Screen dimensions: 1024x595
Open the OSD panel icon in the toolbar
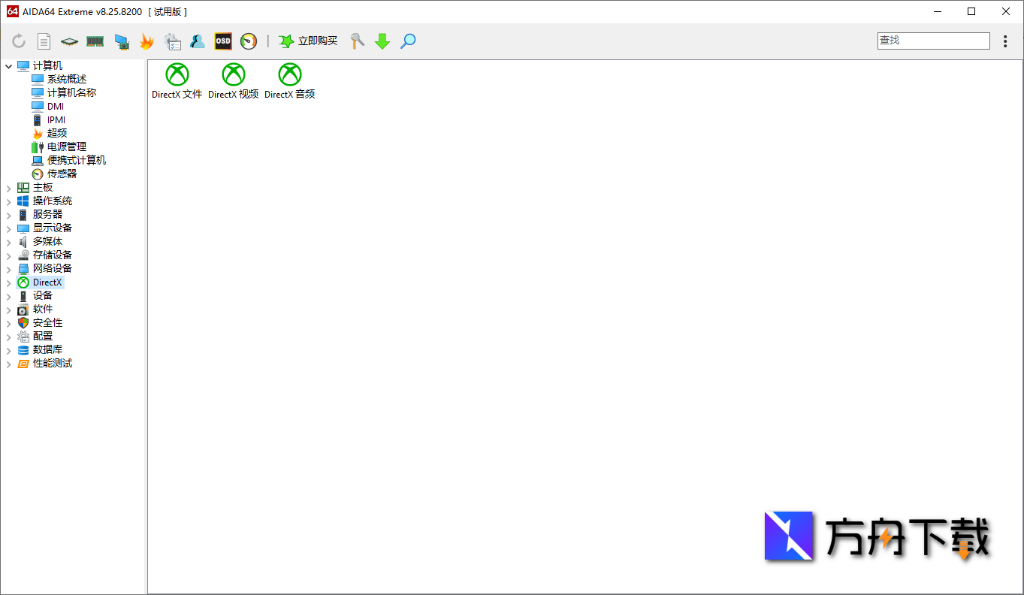[222, 41]
